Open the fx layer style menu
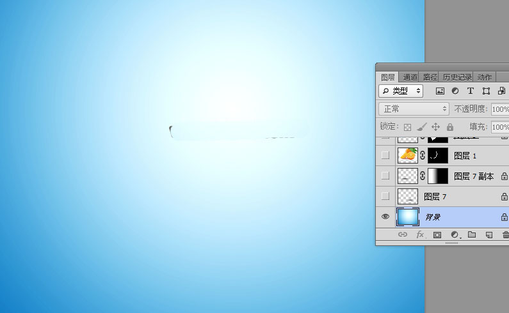 coord(421,234)
